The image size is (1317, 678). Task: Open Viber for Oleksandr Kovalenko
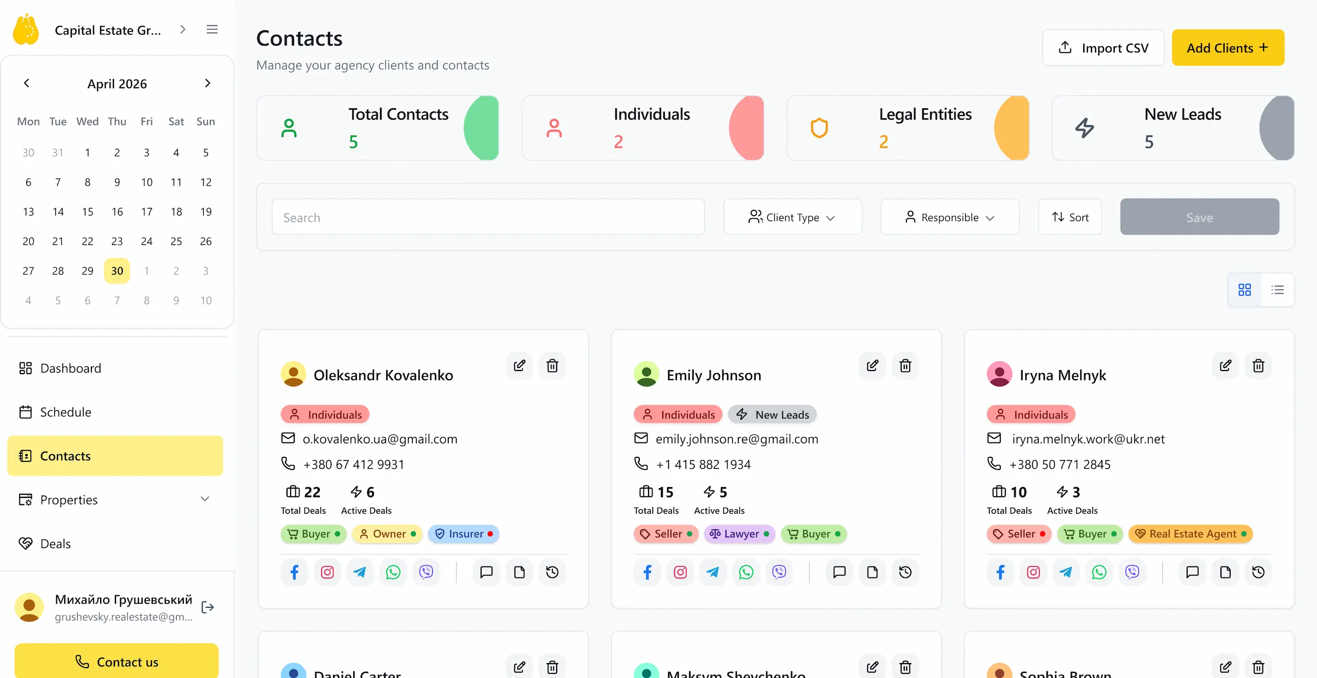pyautogui.click(x=426, y=572)
